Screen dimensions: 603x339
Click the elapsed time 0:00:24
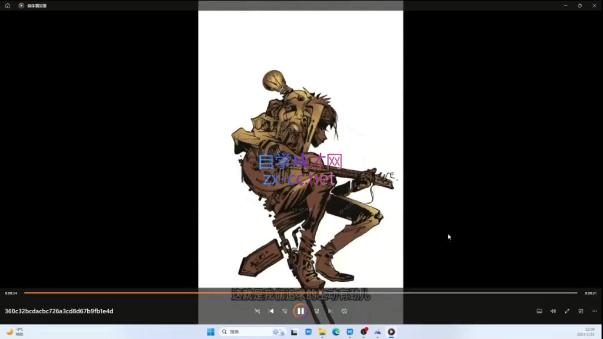click(11, 293)
